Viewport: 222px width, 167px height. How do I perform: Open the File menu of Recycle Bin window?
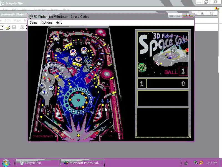pos(5,10)
